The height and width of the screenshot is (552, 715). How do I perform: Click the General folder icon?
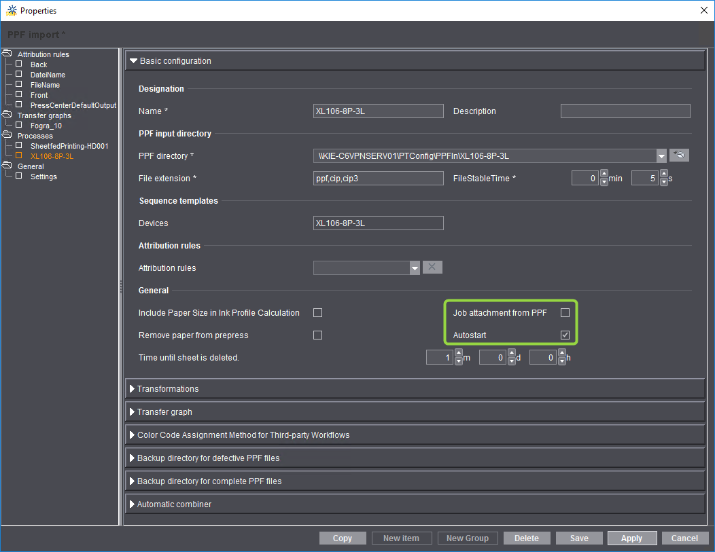pos(7,166)
